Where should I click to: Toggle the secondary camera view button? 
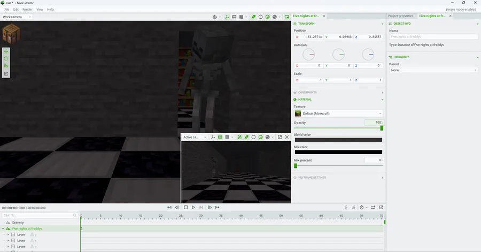click(287, 17)
